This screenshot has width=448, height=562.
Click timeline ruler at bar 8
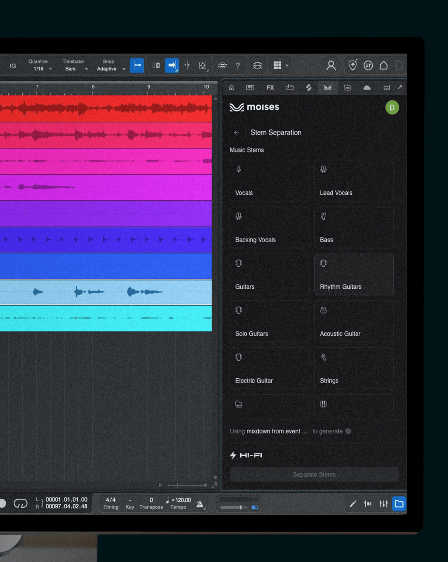(93, 88)
